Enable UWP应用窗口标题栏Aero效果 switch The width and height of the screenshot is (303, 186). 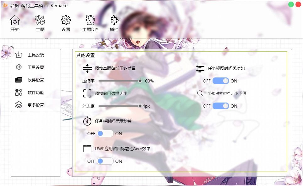[105, 161]
